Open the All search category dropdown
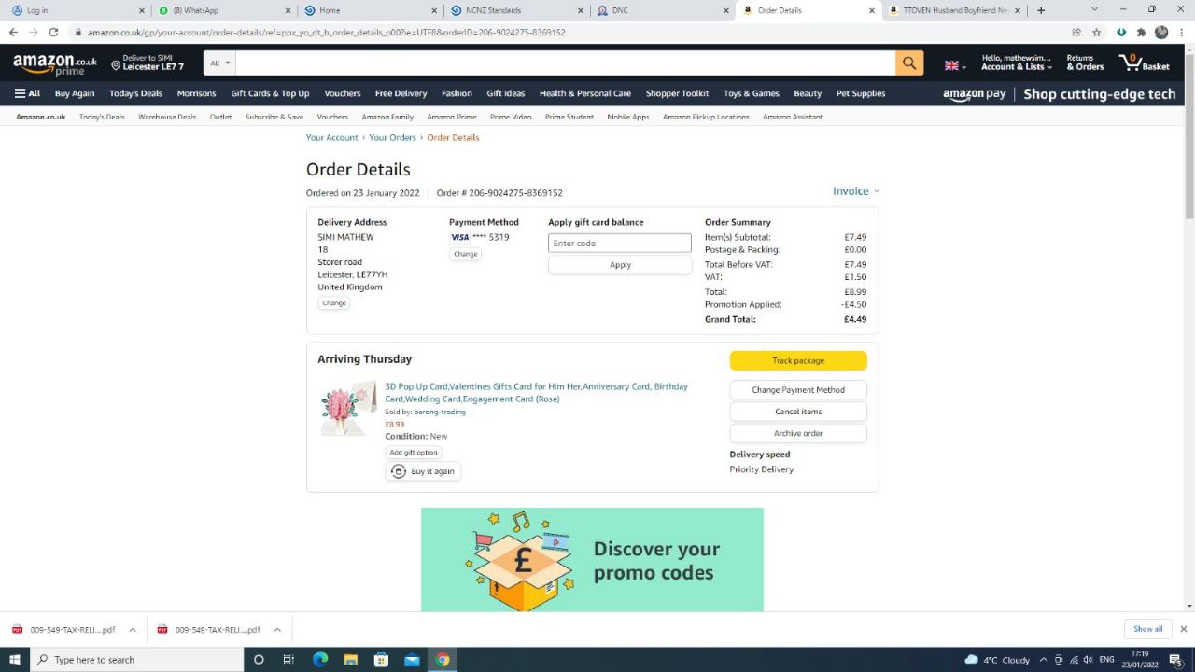 coord(219,63)
